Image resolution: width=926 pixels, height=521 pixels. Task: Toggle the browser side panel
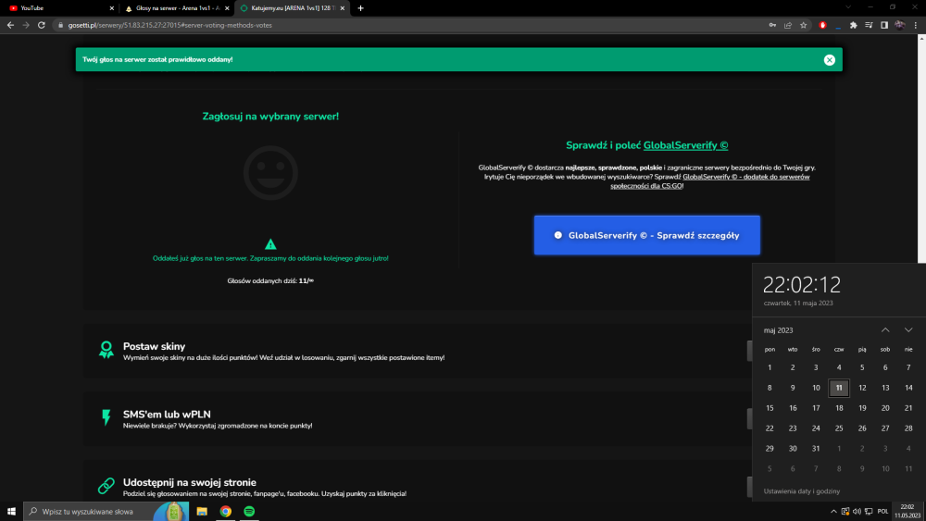[884, 25]
